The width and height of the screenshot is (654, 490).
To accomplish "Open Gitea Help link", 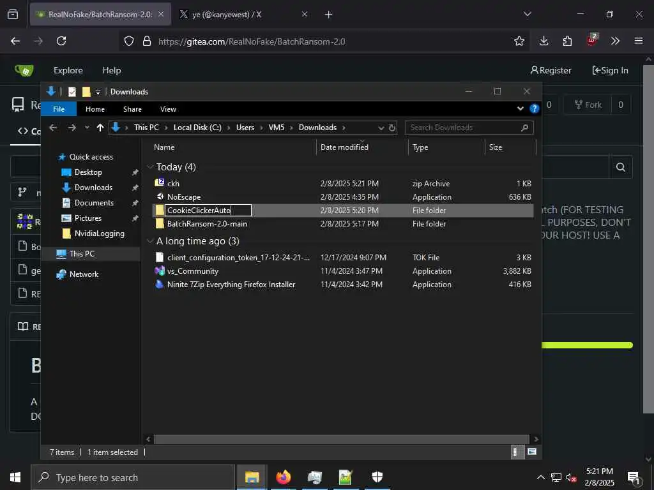I will coord(112,70).
